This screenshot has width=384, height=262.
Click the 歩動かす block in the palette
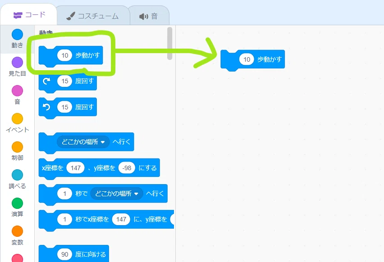pos(70,57)
